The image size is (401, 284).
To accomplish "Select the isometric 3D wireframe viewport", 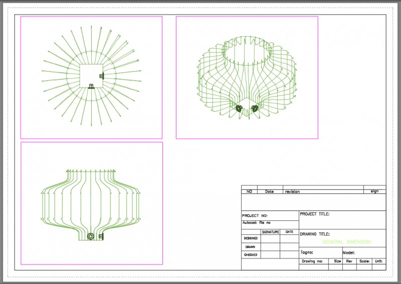I will (247, 78).
